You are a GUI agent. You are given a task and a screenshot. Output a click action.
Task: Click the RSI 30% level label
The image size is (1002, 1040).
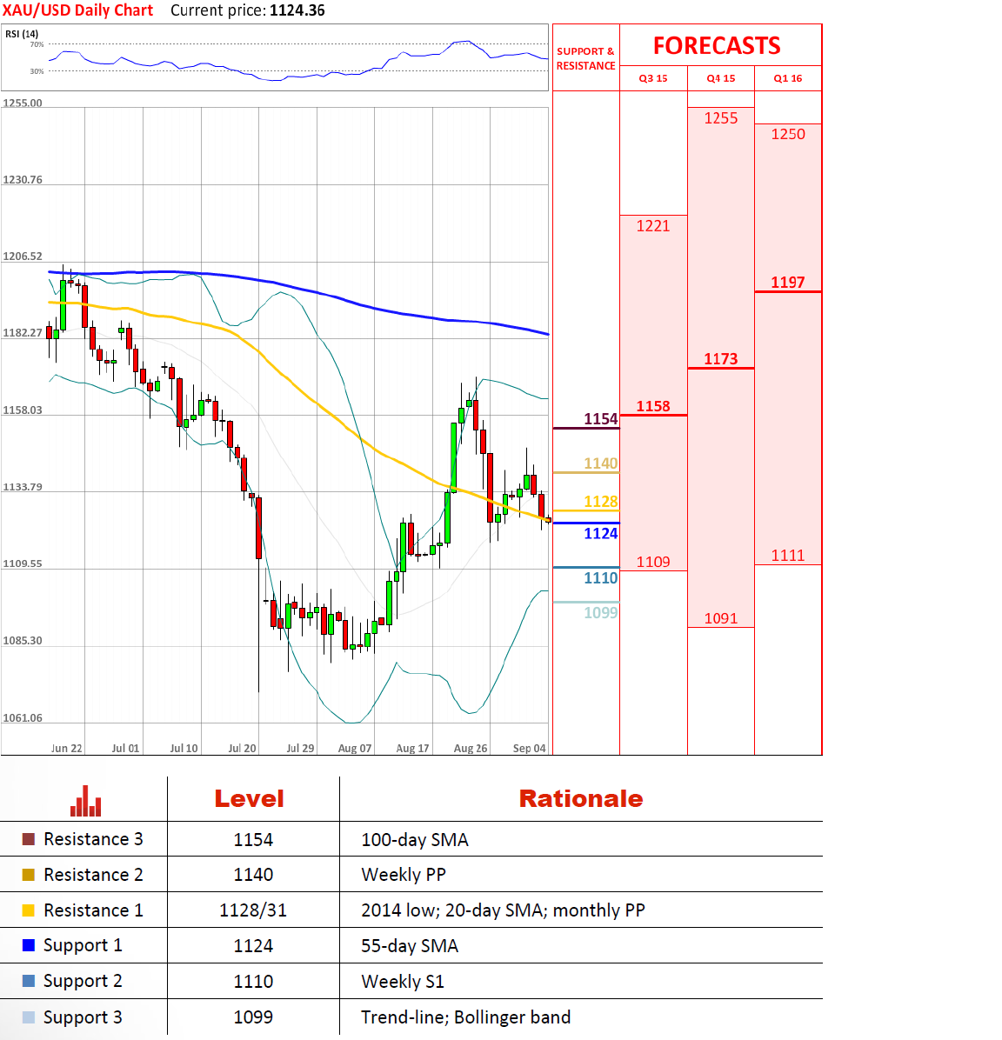tap(37, 71)
